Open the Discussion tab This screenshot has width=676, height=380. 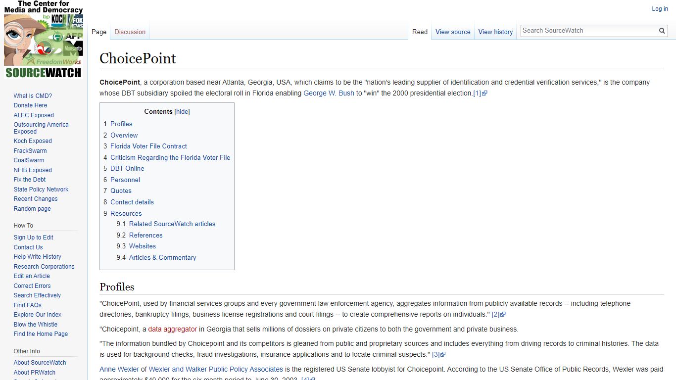click(130, 32)
